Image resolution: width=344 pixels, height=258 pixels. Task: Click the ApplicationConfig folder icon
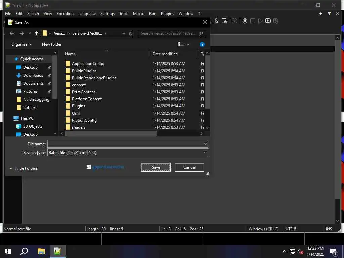tap(68, 64)
